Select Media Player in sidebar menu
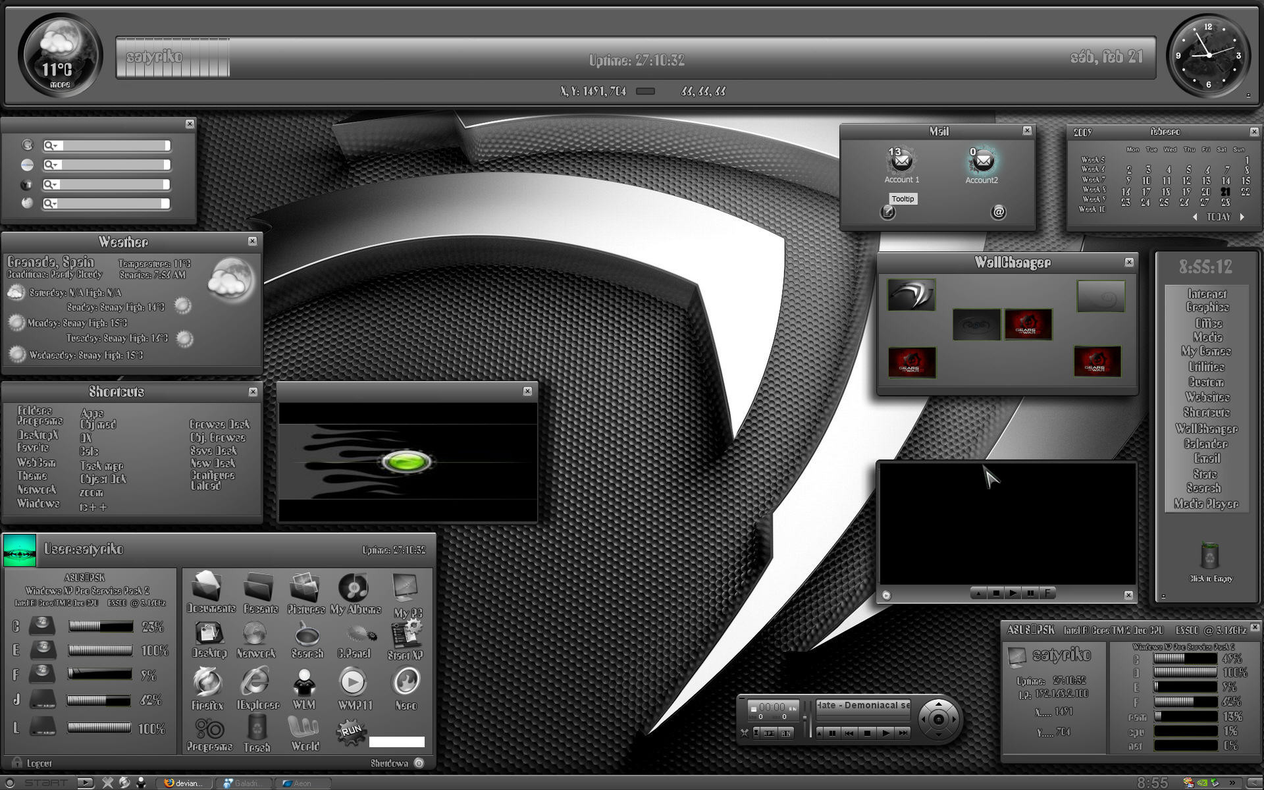Viewport: 1264px width, 790px height. [x=1206, y=504]
